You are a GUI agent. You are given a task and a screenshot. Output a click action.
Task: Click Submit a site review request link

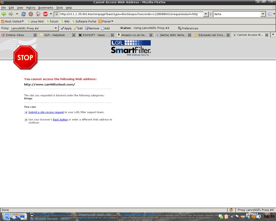pos(46,112)
